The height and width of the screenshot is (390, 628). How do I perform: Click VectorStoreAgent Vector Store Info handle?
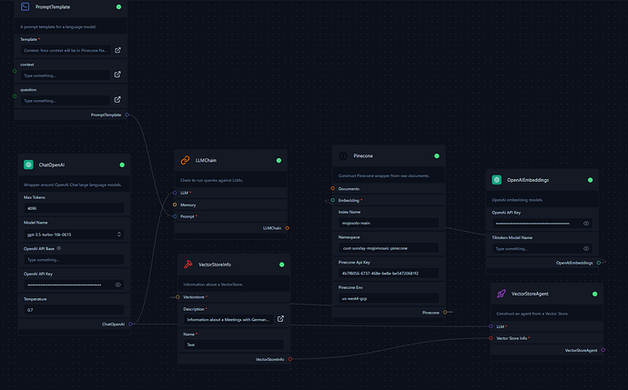491,338
